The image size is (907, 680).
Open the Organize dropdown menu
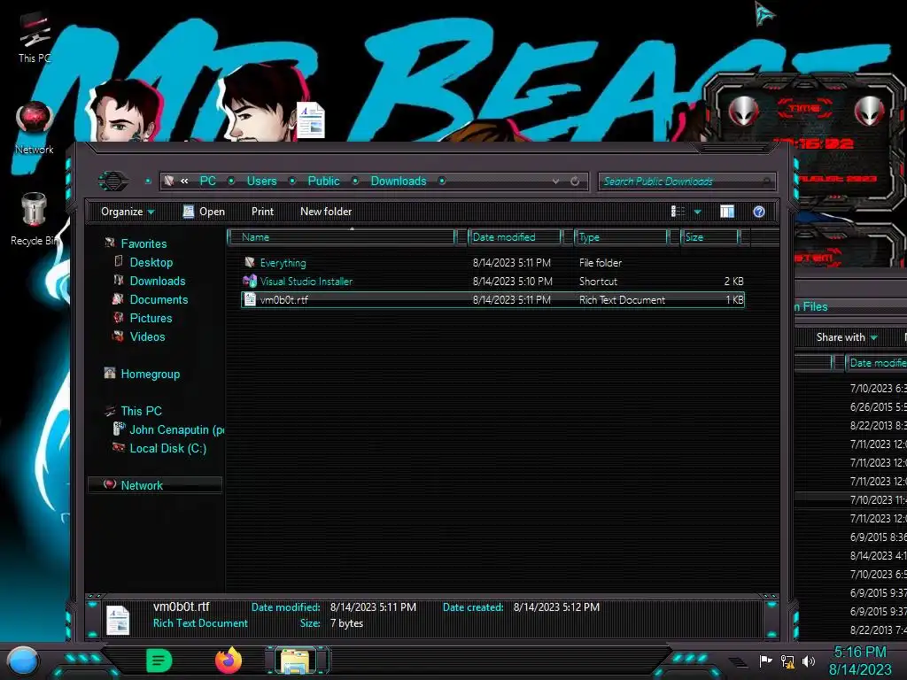pyautogui.click(x=128, y=212)
